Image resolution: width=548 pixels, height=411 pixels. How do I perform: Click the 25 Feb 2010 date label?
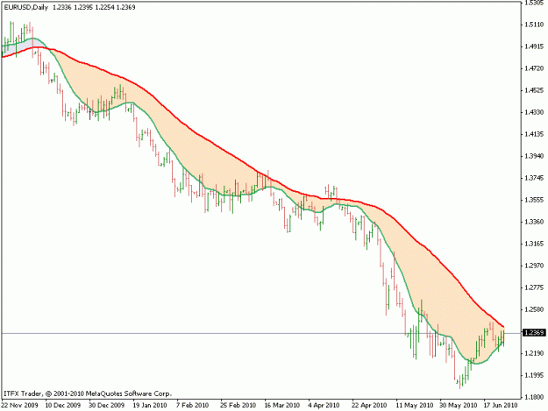238,405
